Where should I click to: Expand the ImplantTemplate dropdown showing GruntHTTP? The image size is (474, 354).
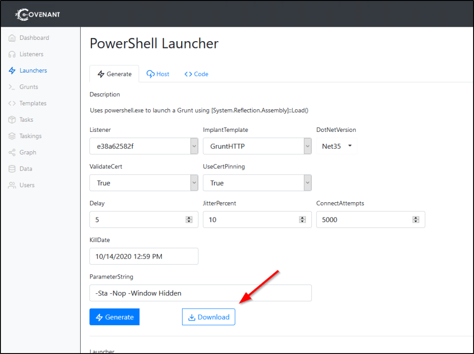click(257, 146)
